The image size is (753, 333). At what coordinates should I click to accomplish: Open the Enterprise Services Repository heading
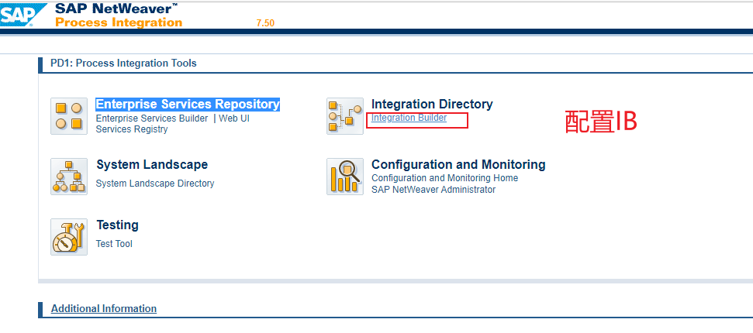[x=188, y=104]
